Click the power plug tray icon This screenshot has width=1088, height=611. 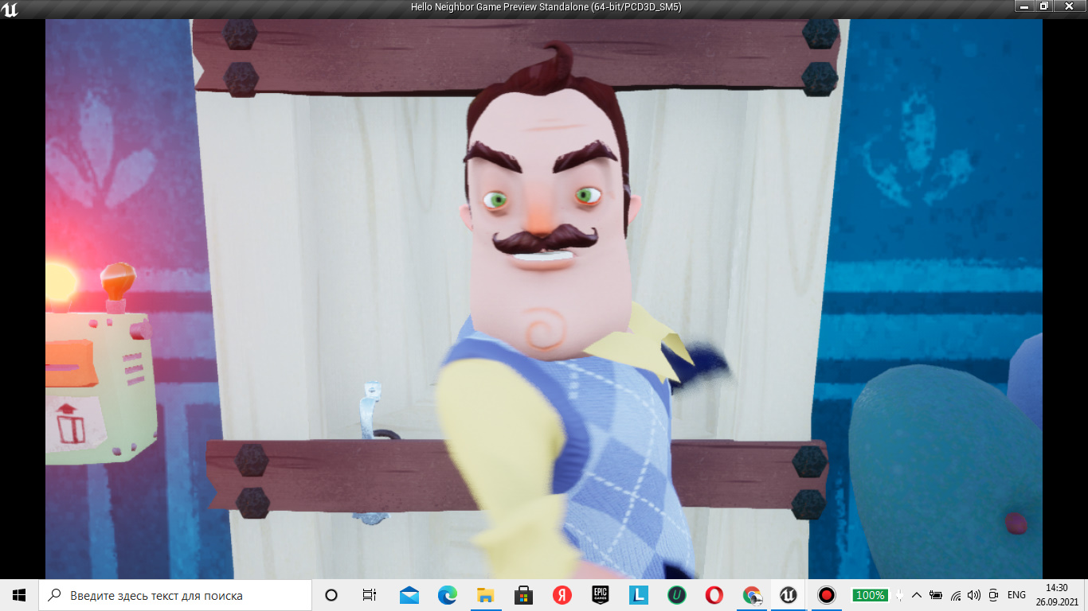coord(898,595)
